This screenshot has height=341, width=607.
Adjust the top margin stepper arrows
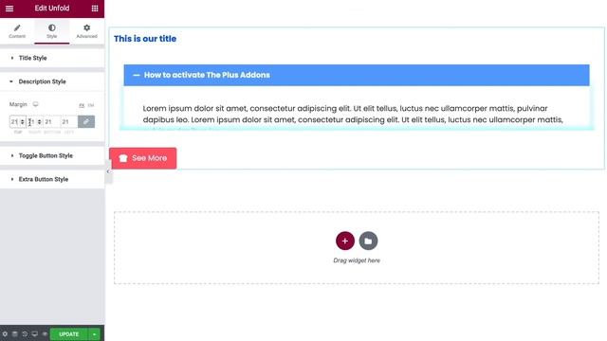click(x=23, y=122)
